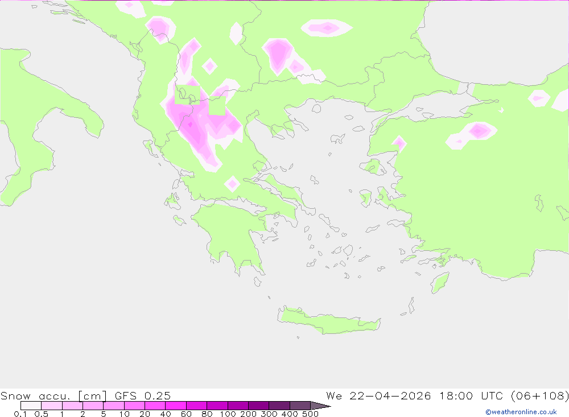The image size is (569, 417).
Task: Click the legend label '500'
Action: [x=311, y=414]
